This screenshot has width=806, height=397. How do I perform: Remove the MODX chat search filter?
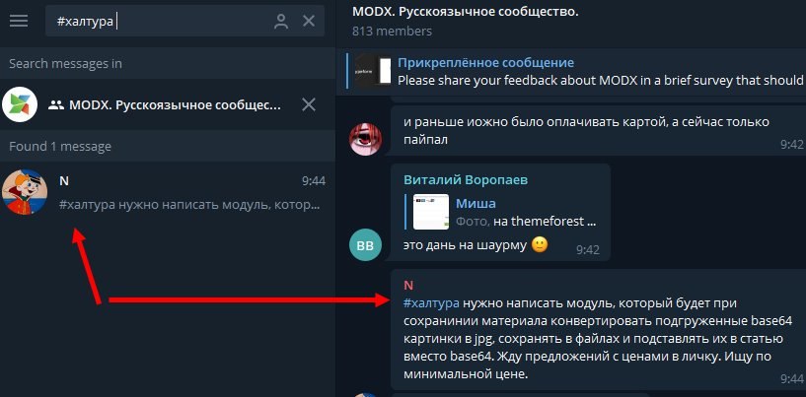pyautogui.click(x=309, y=104)
